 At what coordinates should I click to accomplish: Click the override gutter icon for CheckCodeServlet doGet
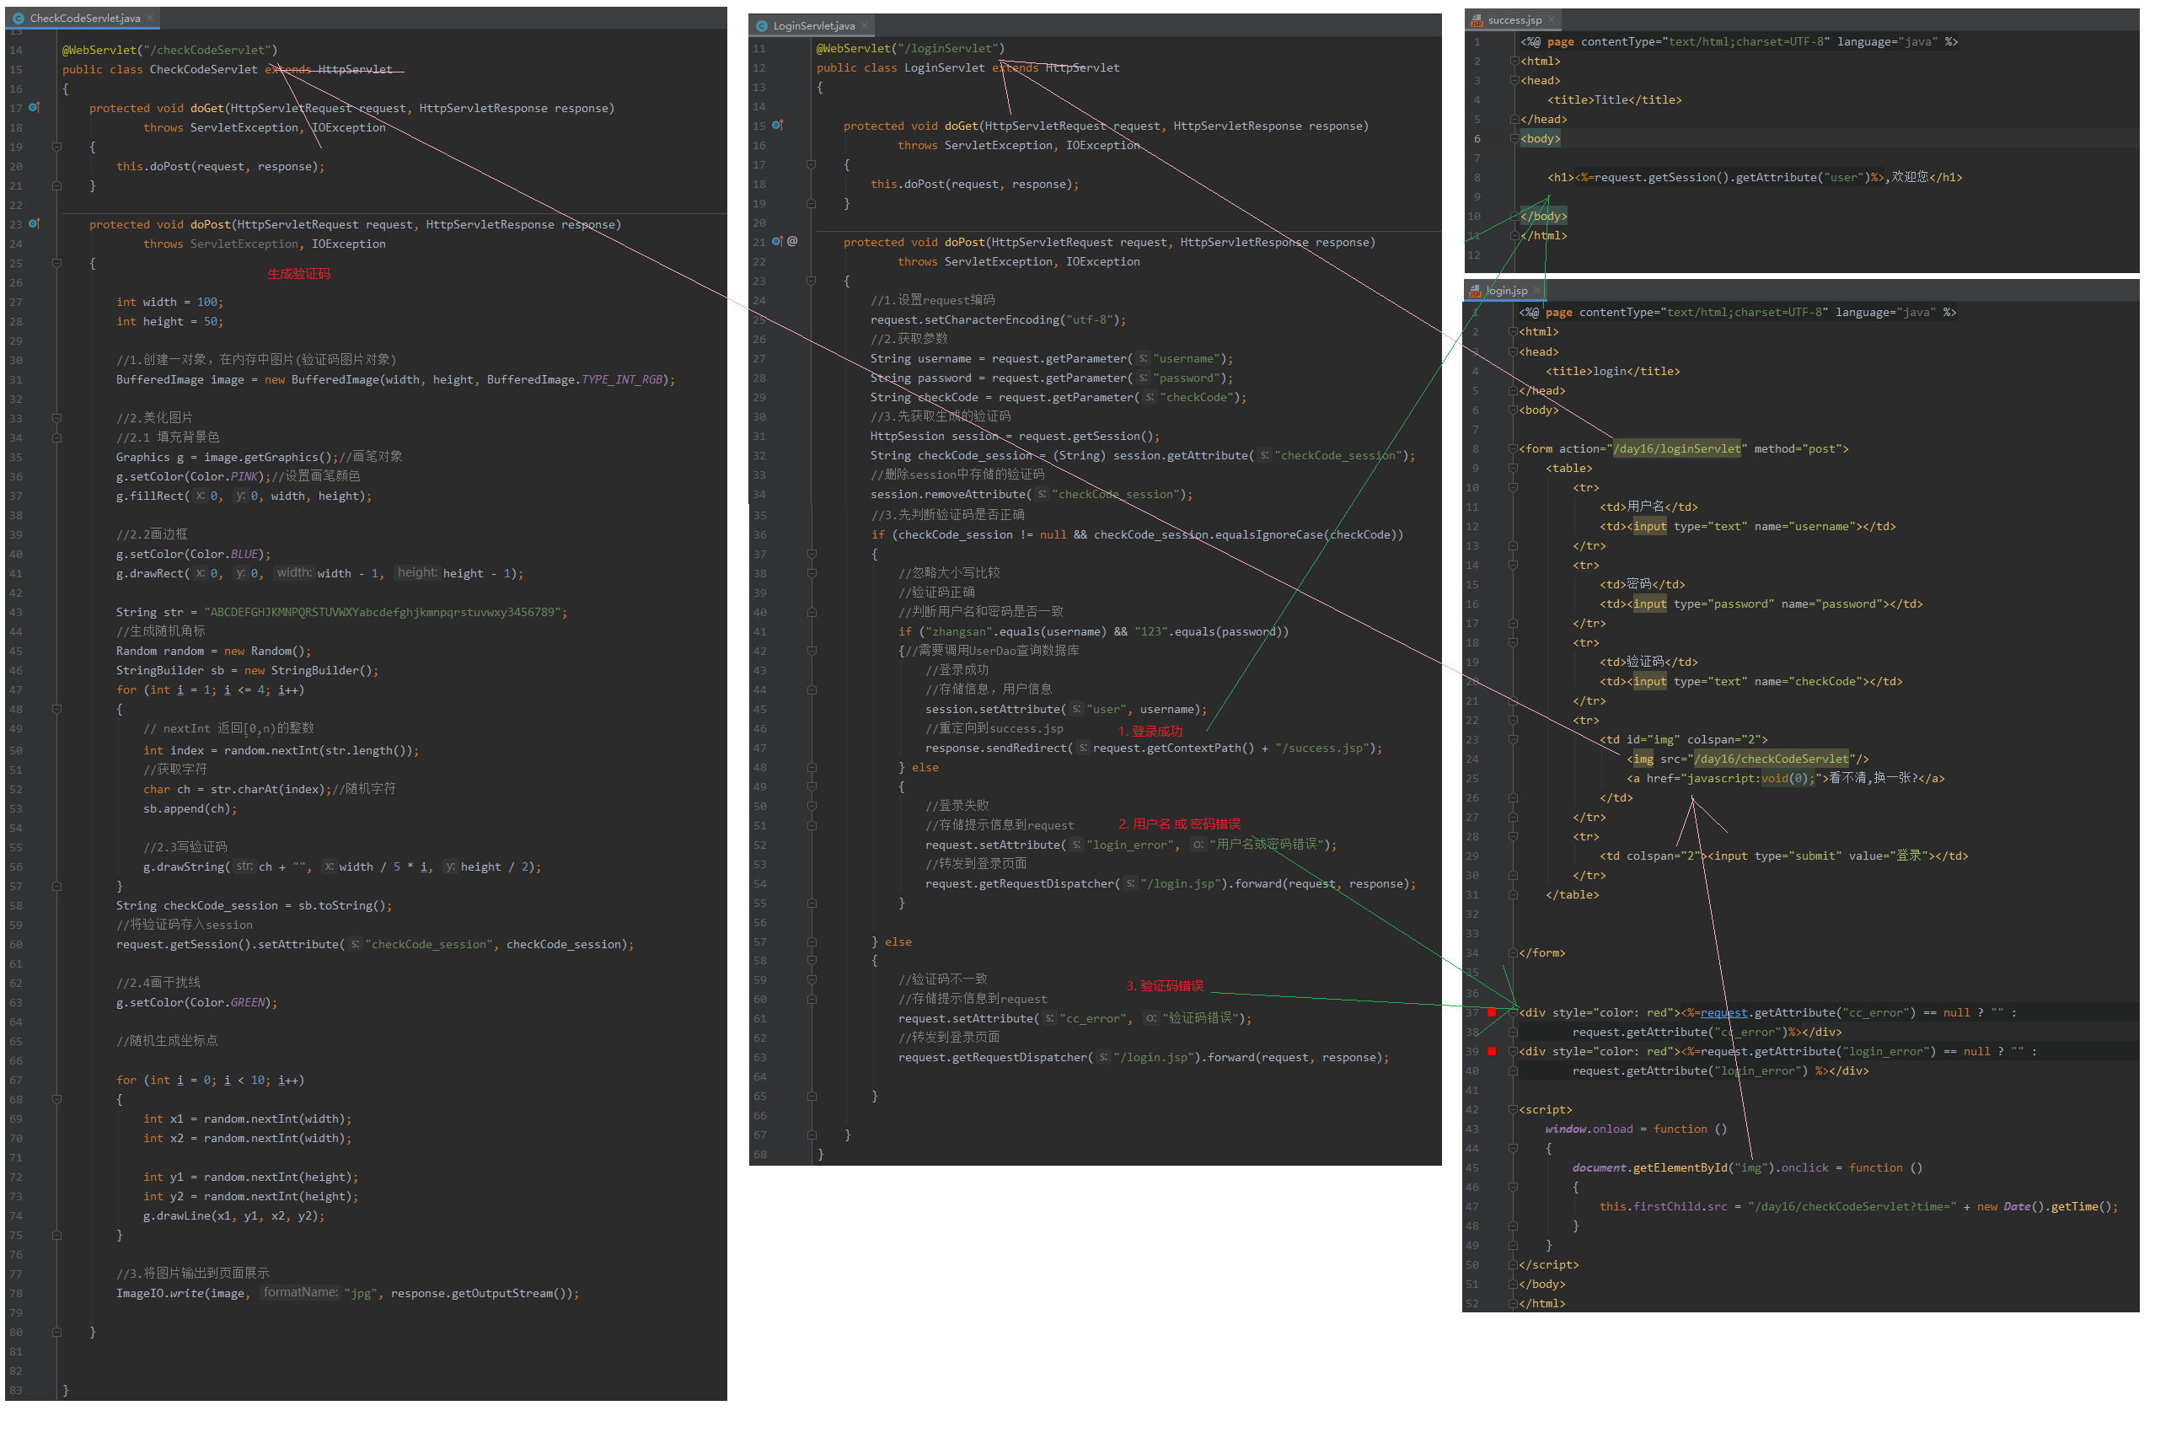coord(34,108)
